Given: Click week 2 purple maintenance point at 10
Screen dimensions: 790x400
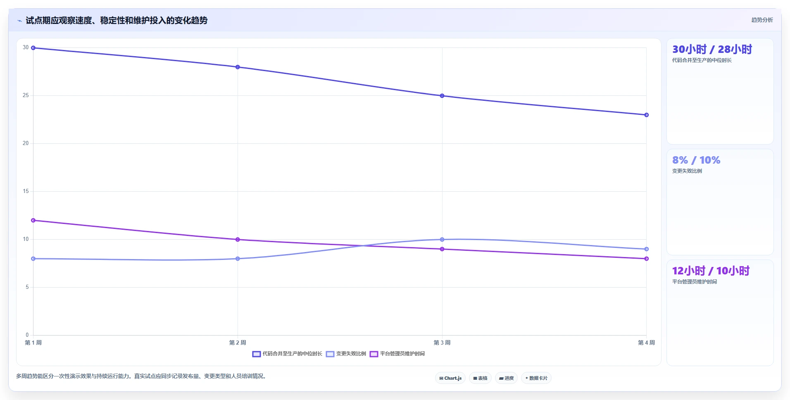Looking at the screenshot, I should pos(238,240).
